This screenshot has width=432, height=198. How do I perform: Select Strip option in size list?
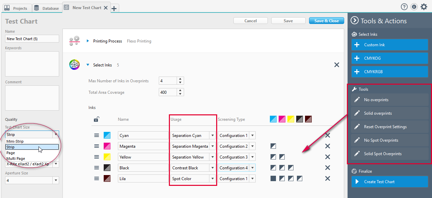coord(32,147)
